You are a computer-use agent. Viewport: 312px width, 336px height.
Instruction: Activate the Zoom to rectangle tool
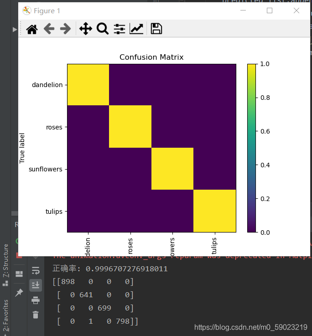click(x=103, y=29)
